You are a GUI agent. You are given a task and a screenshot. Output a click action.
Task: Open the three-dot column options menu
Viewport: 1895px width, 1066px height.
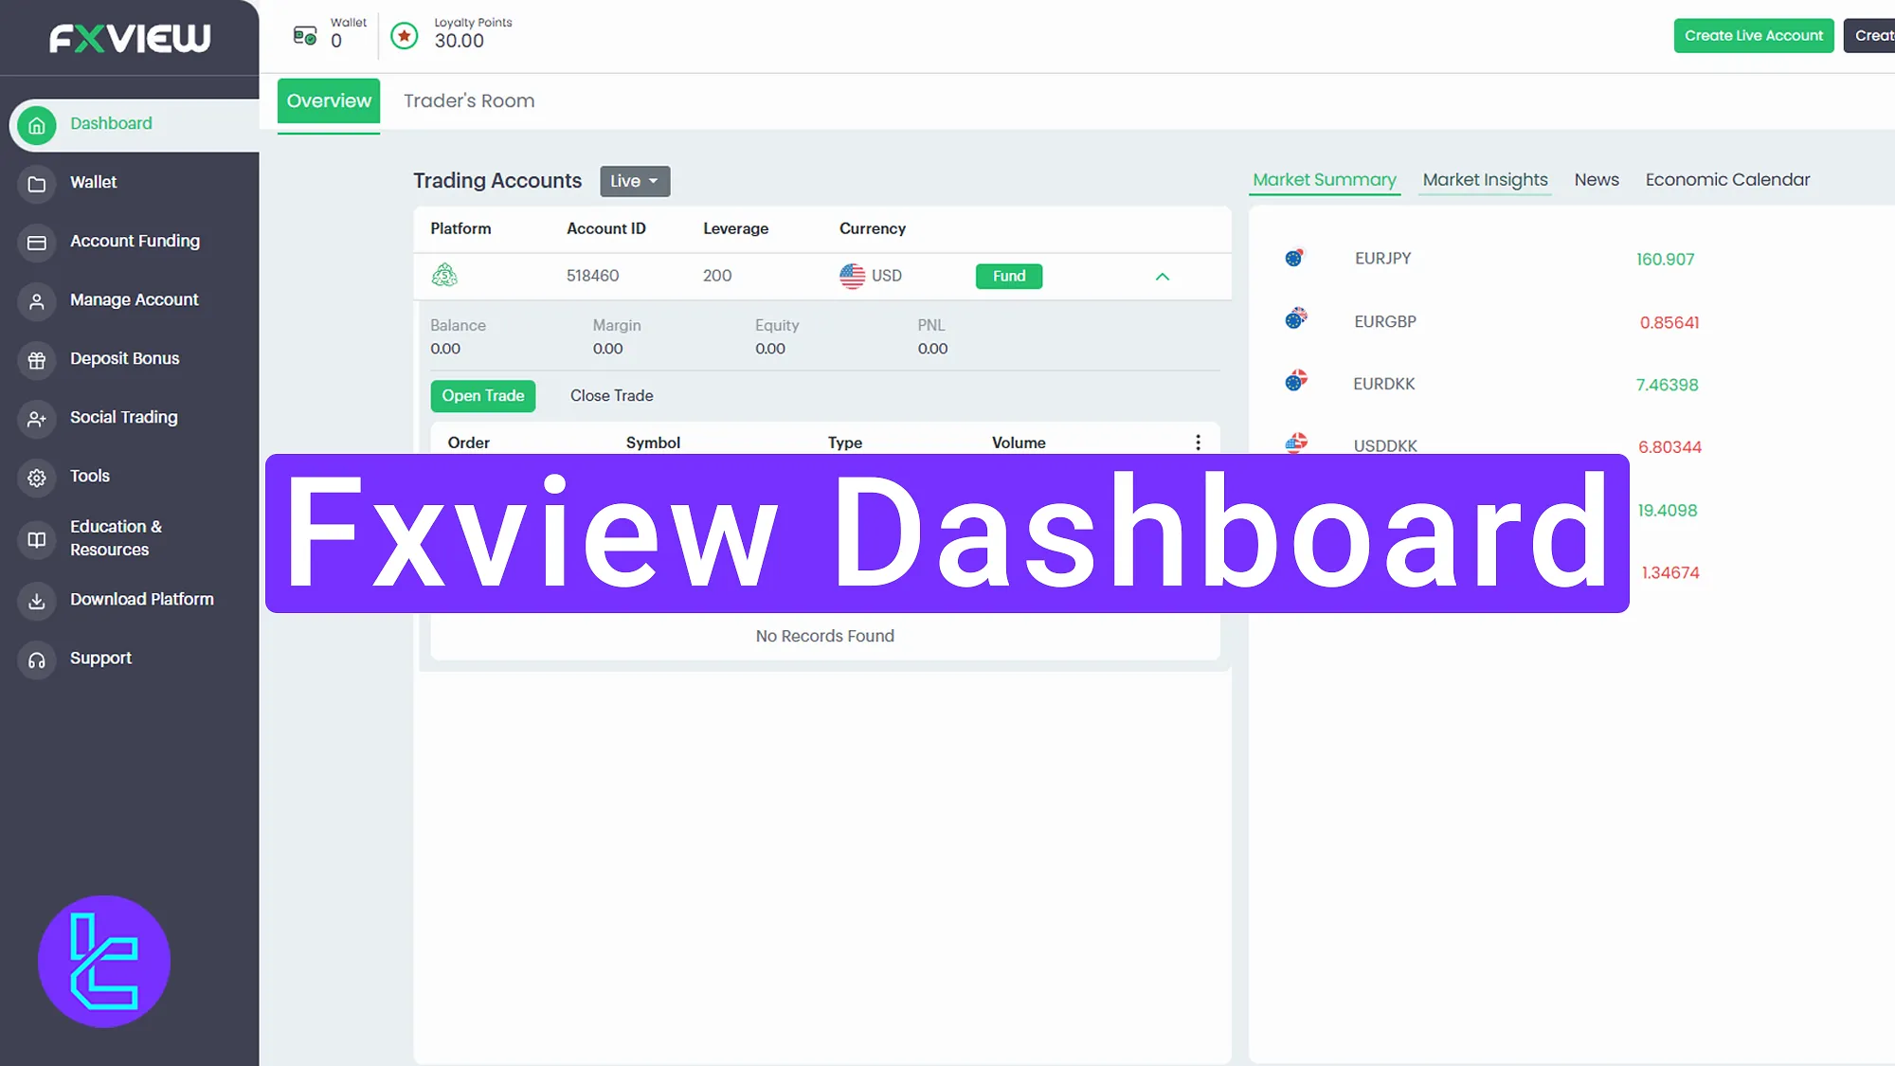[1198, 443]
